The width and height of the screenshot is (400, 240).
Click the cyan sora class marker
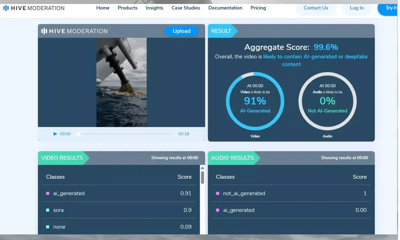point(48,210)
